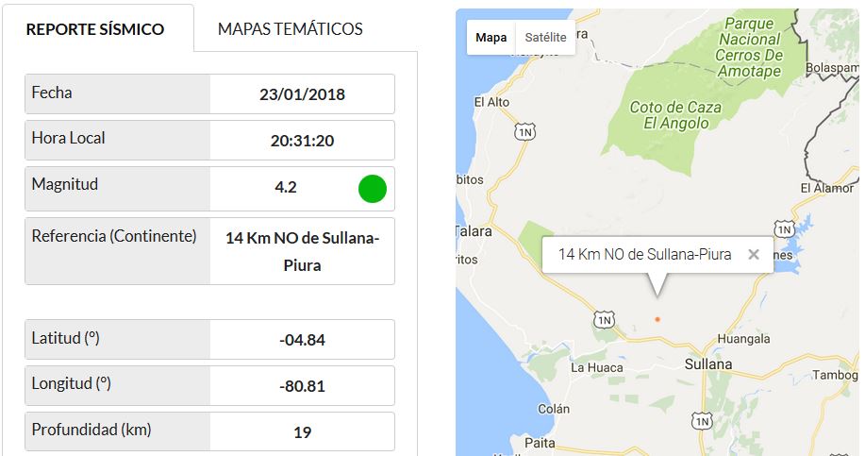This screenshot has height=456, width=865.
Task: Click the Paita label on the map
Action: (x=540, y=443)
